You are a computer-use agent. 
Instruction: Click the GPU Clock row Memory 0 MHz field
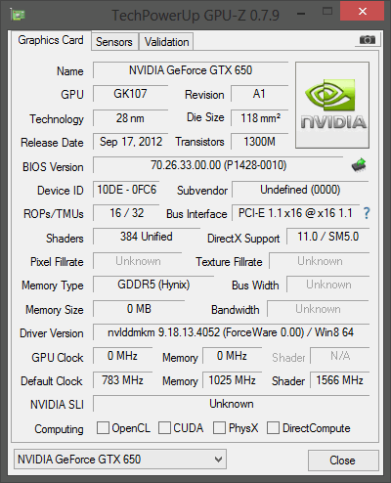click(232, 356)
